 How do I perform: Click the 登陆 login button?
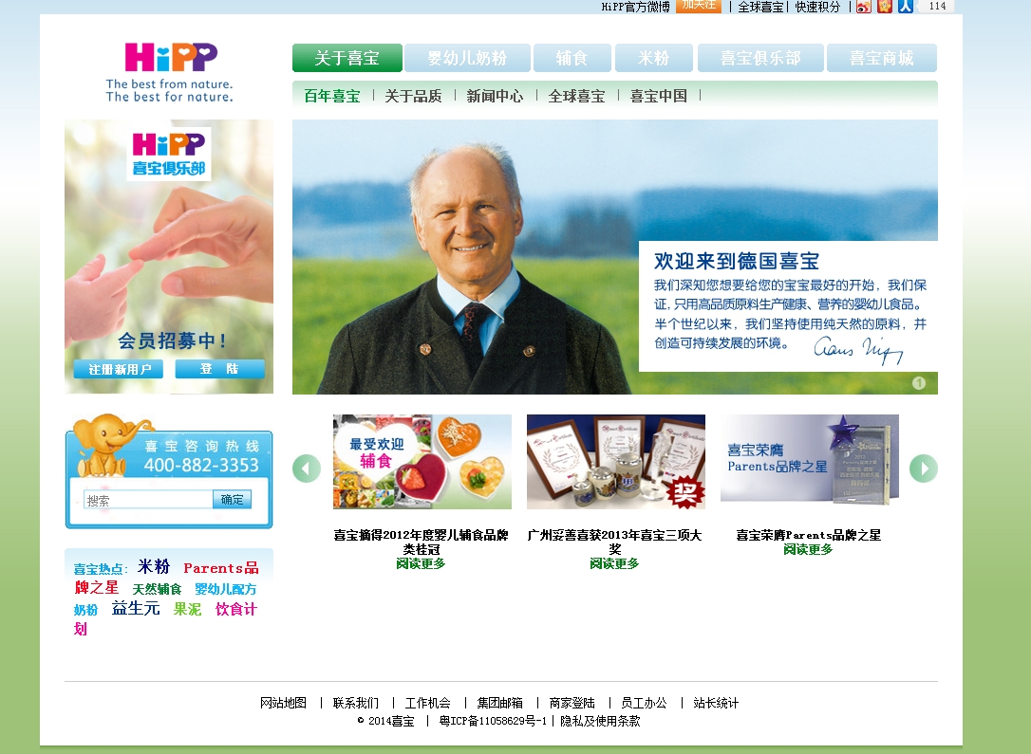pos(219,368)
